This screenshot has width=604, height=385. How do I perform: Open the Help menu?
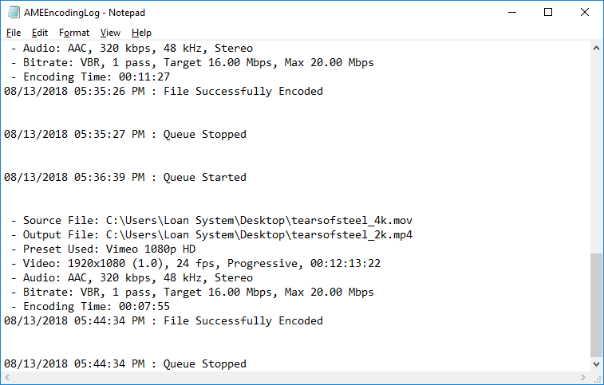141,33
